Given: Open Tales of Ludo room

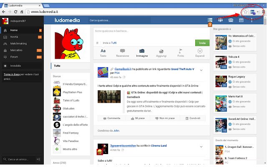Looking at the screenshot, I should (70, 100).
